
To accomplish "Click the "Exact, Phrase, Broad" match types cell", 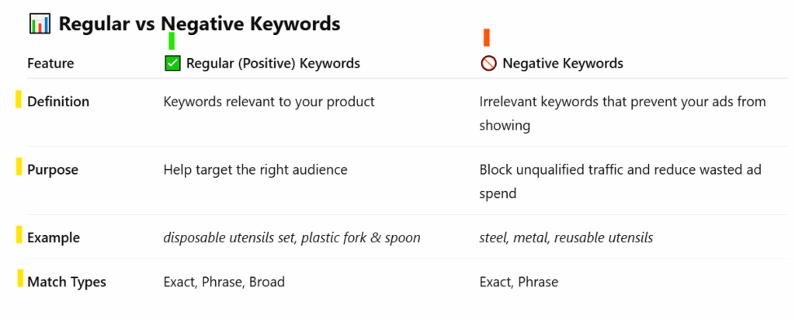I will click(224, 282).
